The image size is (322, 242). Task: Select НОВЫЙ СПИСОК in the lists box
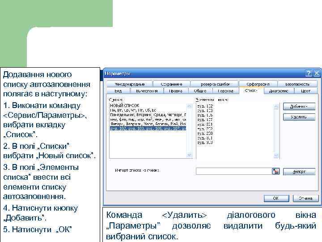tap(148, 106)
